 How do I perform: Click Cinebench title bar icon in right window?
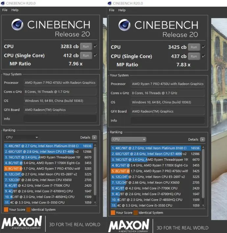click(110, 3)
